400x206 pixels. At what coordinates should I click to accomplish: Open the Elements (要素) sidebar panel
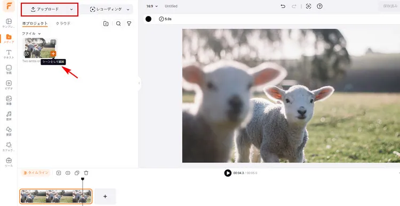click(x=9, y=131)
